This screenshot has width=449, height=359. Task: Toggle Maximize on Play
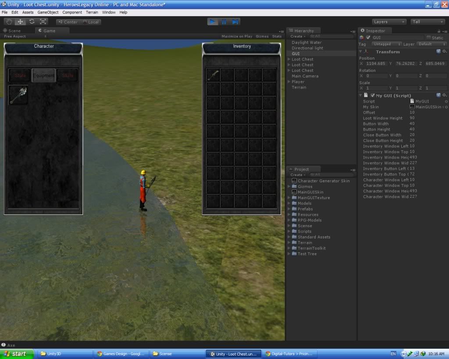(x=237, y=36)
